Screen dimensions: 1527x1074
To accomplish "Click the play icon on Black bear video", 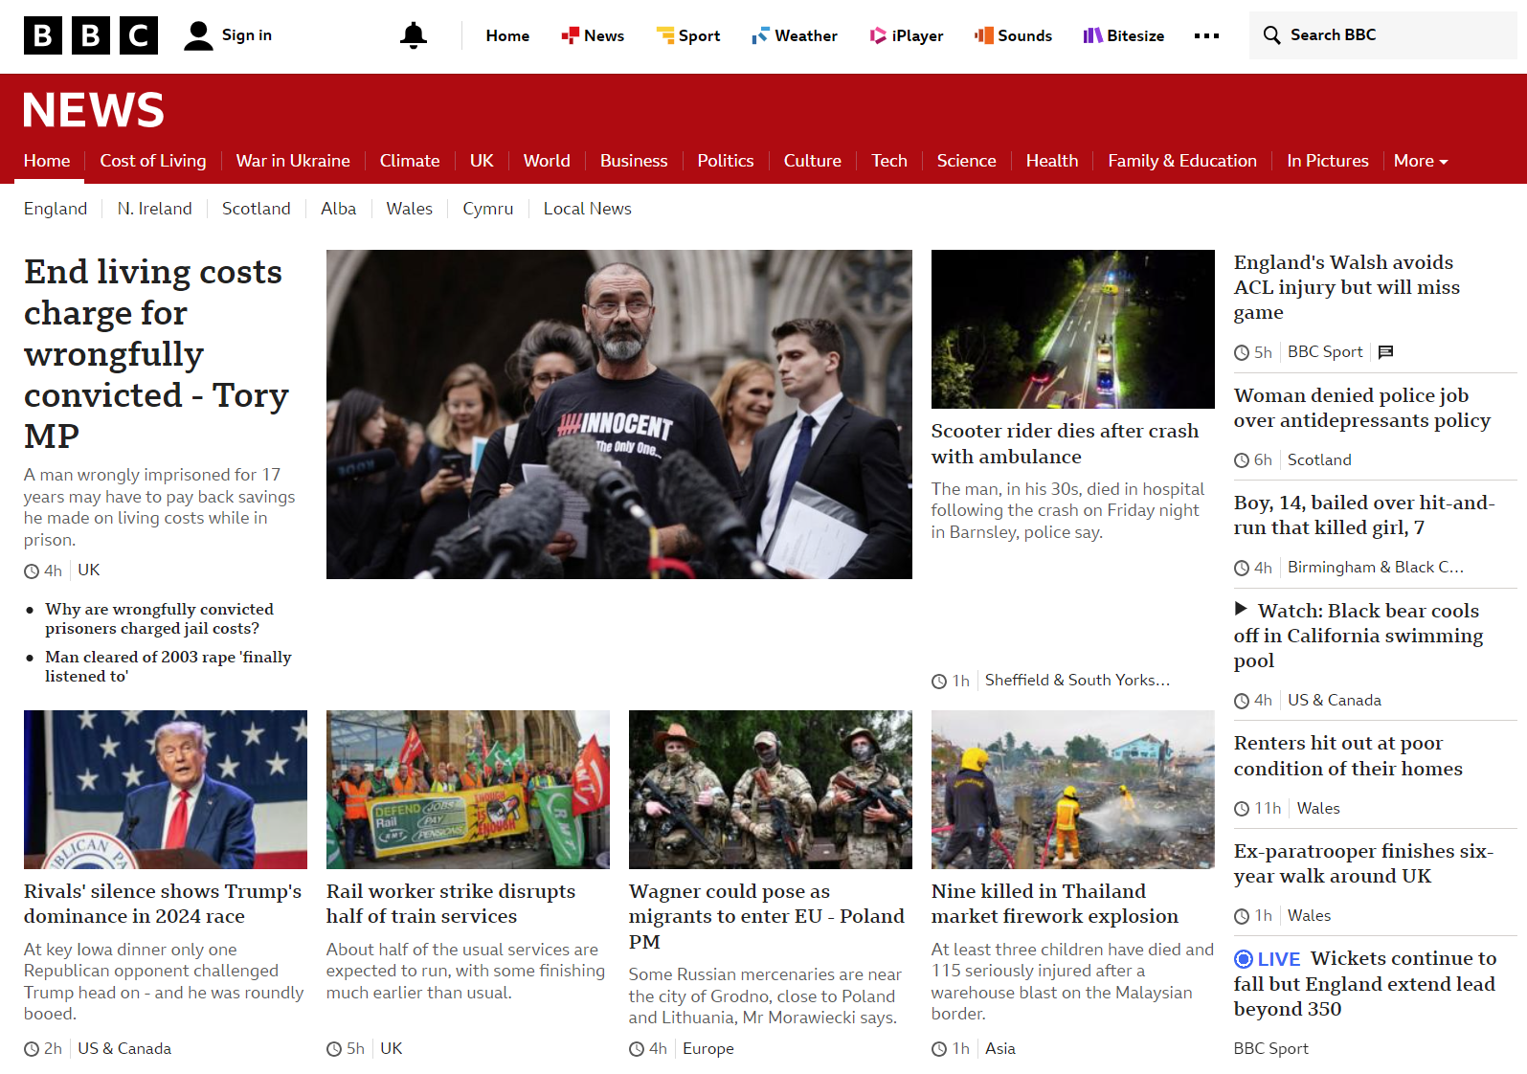I will [x=1241, y=609].
